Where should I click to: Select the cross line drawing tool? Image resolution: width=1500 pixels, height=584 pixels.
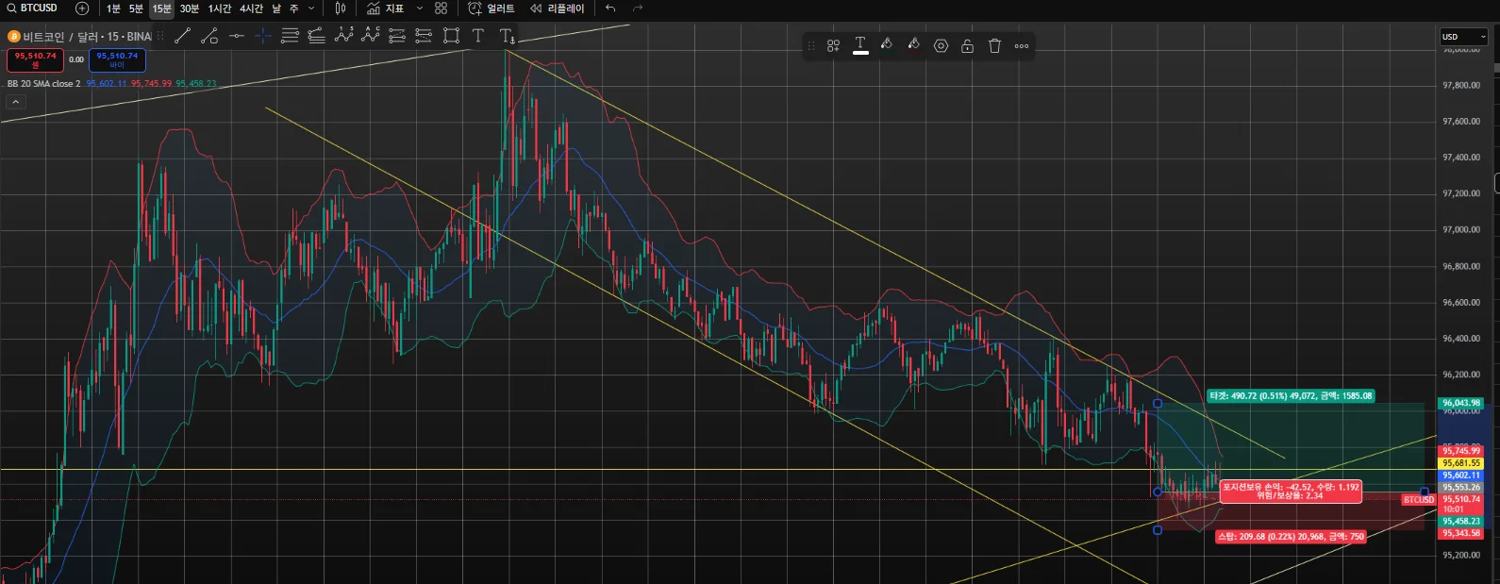263,36
